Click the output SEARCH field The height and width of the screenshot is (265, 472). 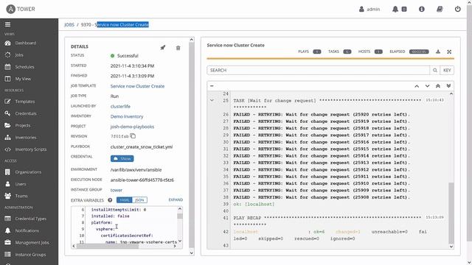(x=318, y=71)
